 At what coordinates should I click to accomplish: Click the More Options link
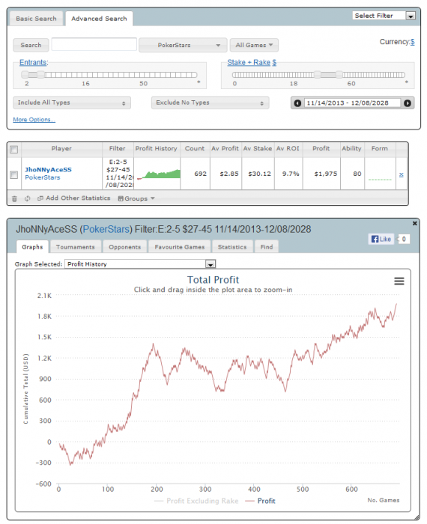point(34,119)
